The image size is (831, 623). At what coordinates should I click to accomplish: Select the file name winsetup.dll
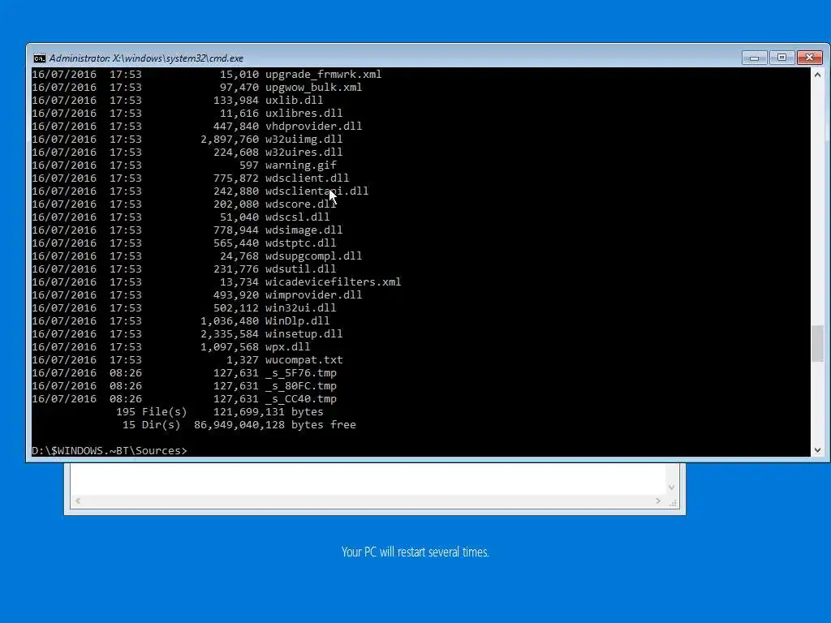click(x=304, y=333)
